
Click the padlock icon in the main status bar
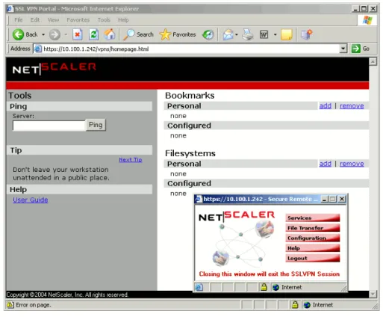(295, 304)
